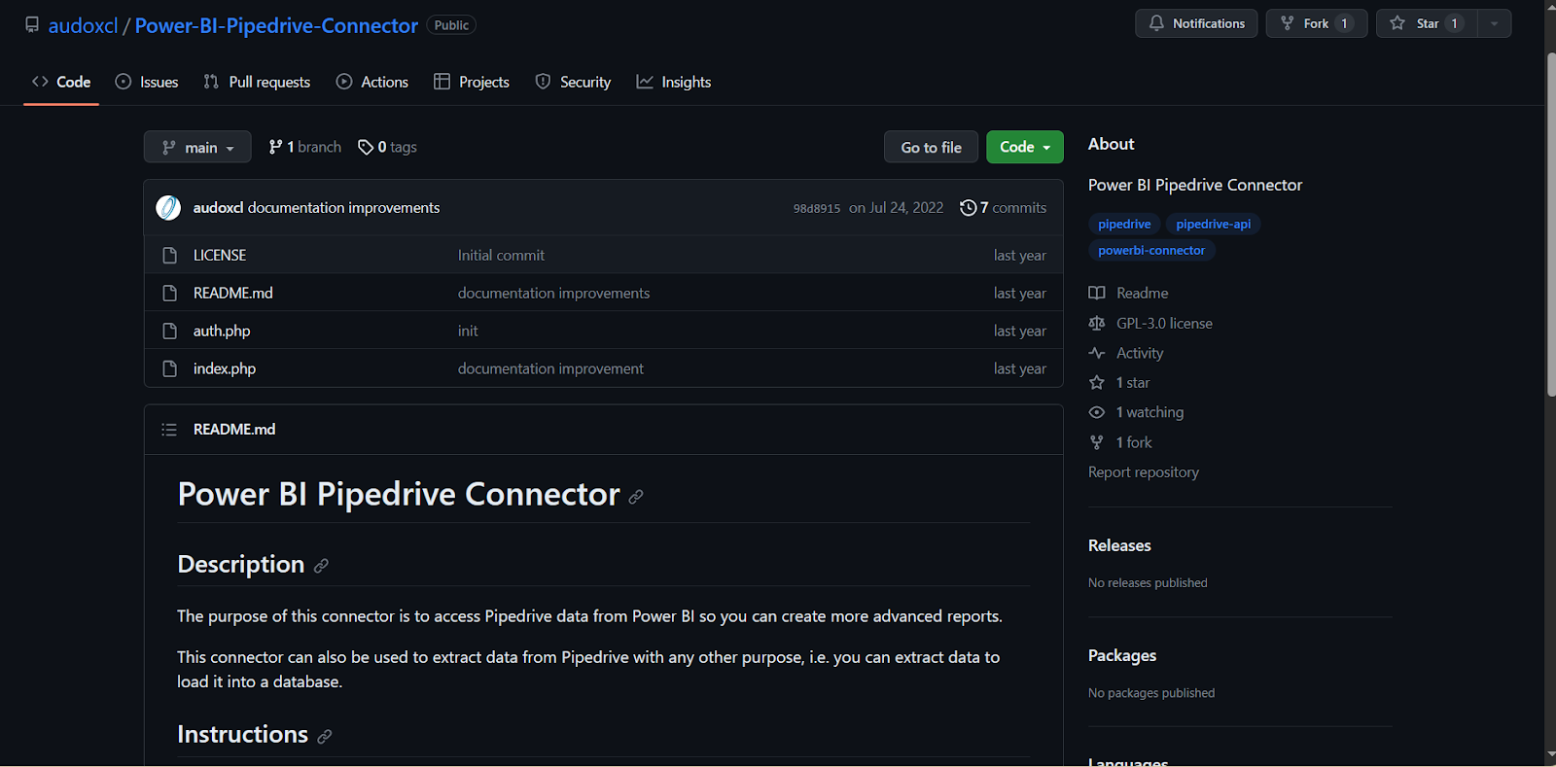Viewport: 1556px width, 767px height.
Task: Click the Go to file button
Action: [931, 147]
